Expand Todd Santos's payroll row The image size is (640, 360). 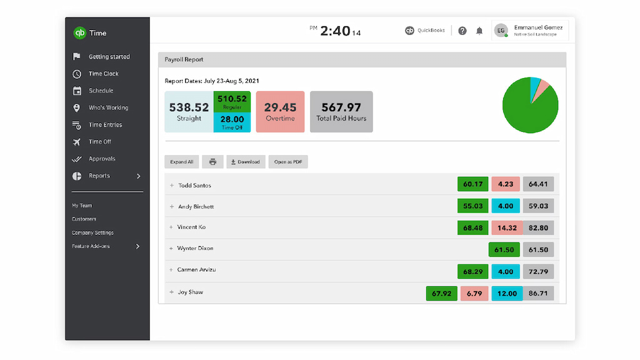pyautogui.click(x=173, y=184)
